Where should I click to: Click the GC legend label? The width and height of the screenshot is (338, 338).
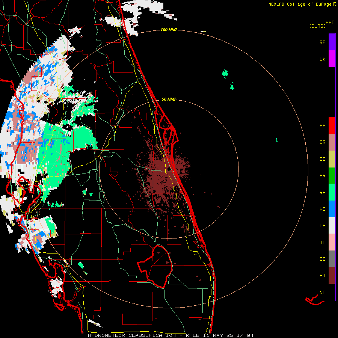coord(322,259)
